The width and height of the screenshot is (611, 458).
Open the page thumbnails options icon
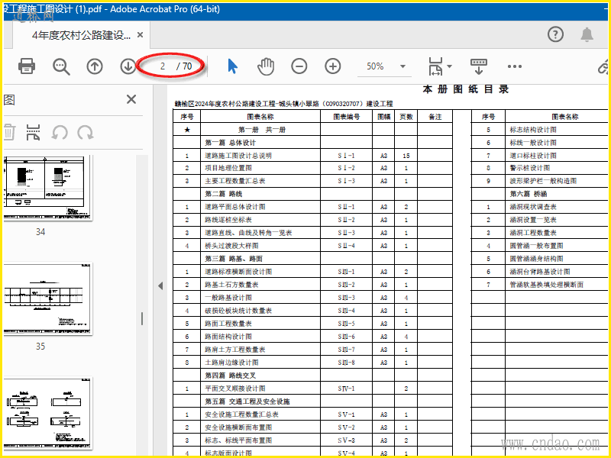click(x=33, y=132)
